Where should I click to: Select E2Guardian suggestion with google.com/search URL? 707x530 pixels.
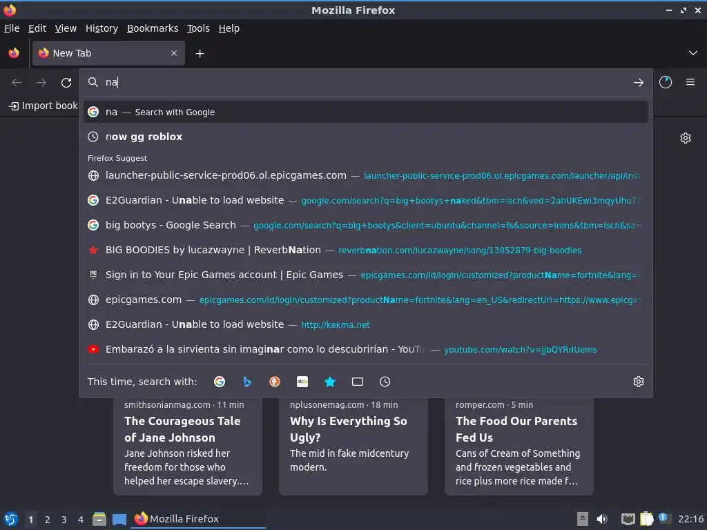click(366, 201)
